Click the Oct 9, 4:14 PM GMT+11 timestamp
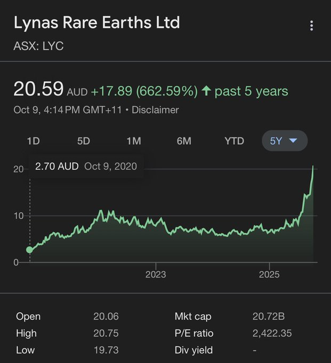The height and width of the screenshot is (363, 331). point(68,110)
